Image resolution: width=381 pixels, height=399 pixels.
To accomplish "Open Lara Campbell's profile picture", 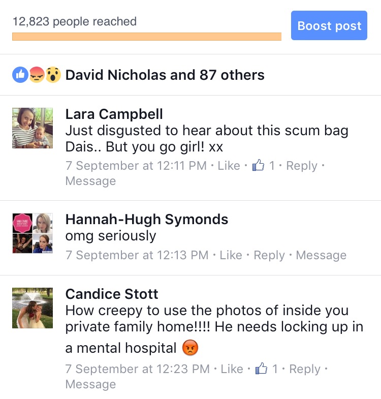I will [33, 128].
